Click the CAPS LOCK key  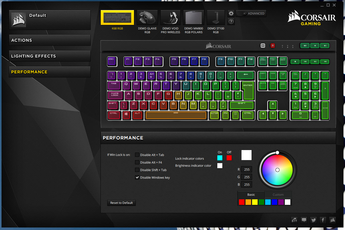click(115, 95)
